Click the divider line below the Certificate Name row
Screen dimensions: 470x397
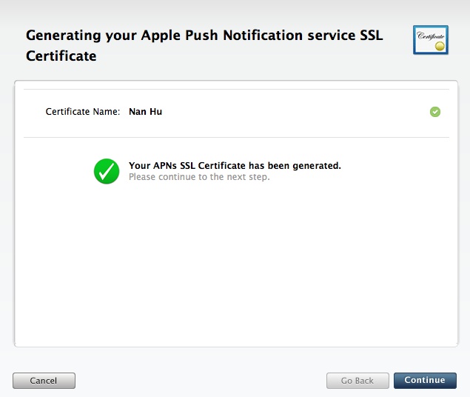(x=235, y=137)
